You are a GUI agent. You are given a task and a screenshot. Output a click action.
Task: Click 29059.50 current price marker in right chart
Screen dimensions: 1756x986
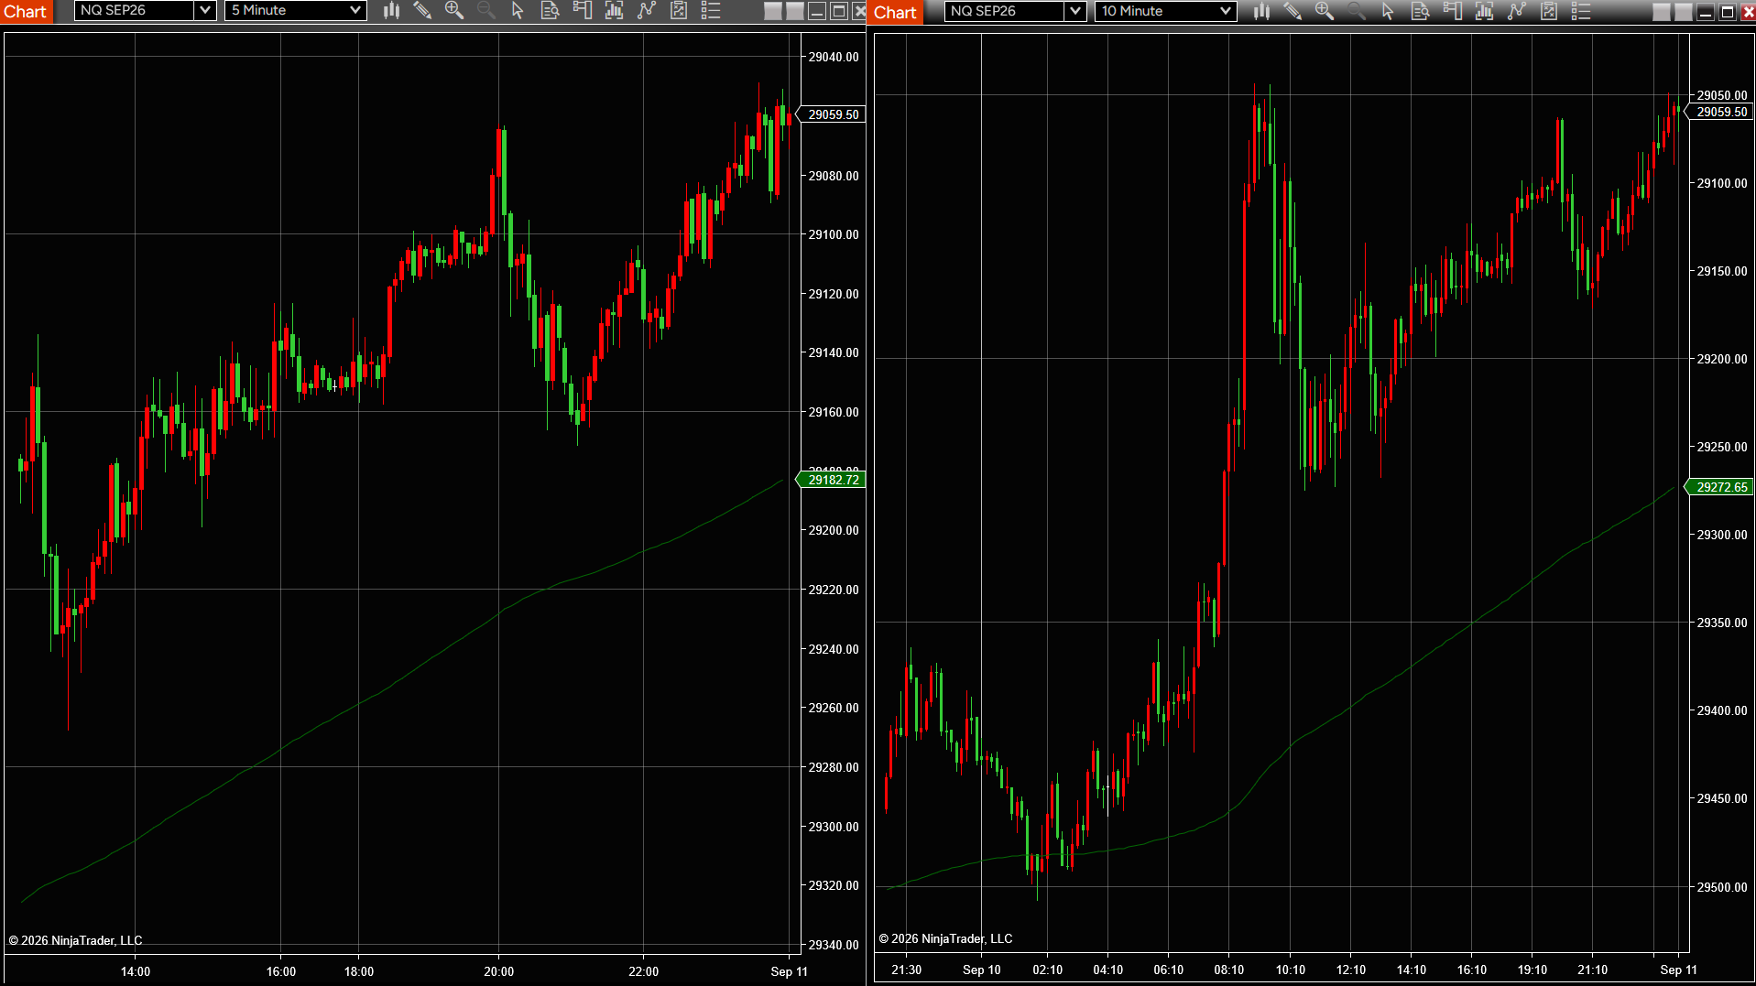click(1720, 112)
